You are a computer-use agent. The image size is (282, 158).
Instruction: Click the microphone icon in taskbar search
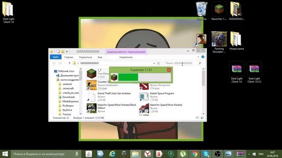point(77,154)
